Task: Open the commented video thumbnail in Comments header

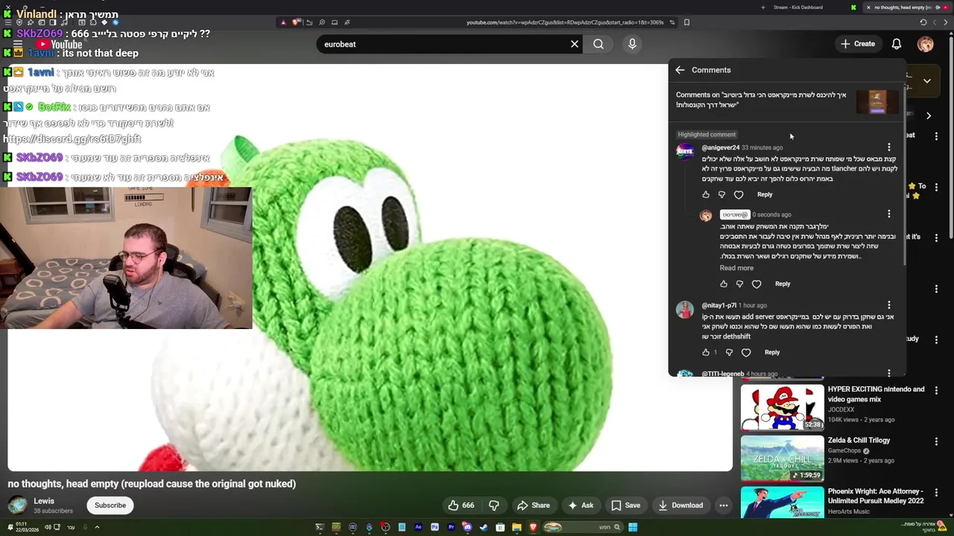Action: click(x=877, y=102)
